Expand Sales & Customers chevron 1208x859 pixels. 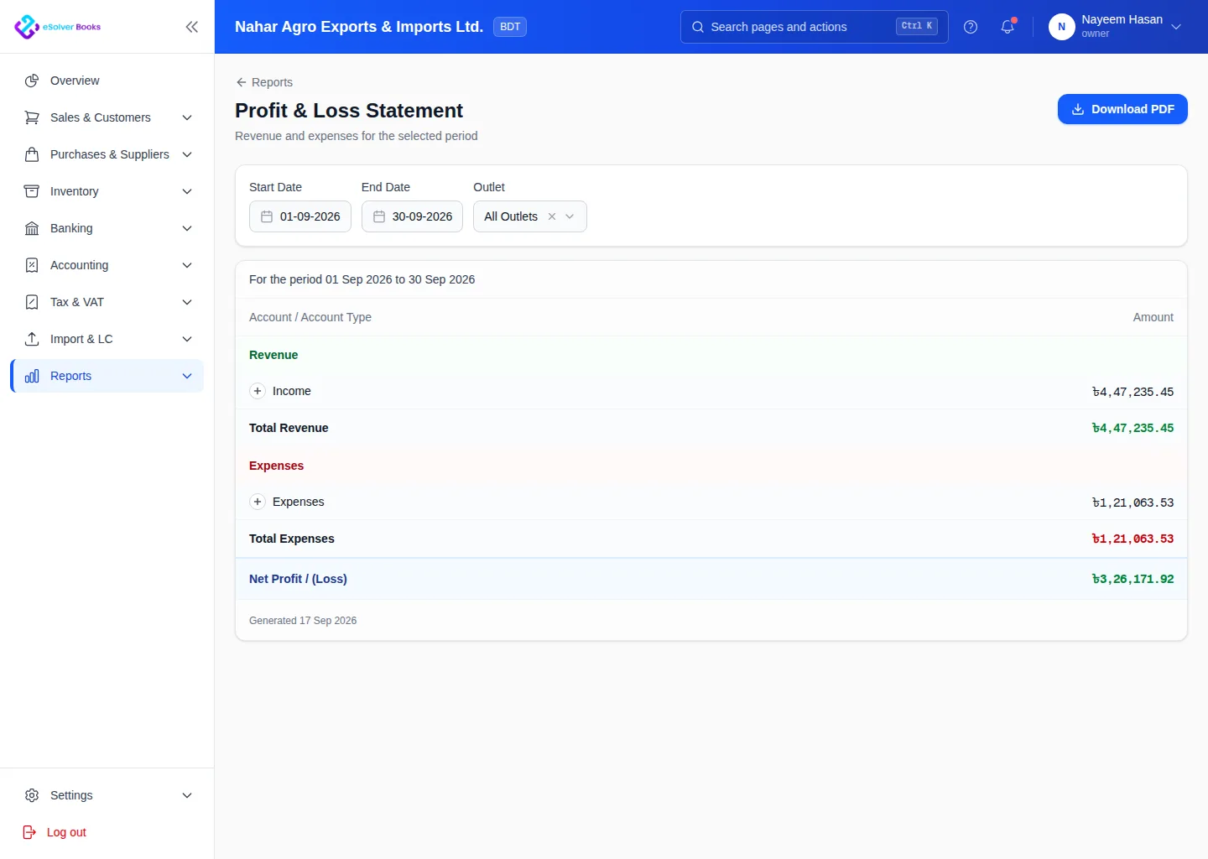click(187, 117)
